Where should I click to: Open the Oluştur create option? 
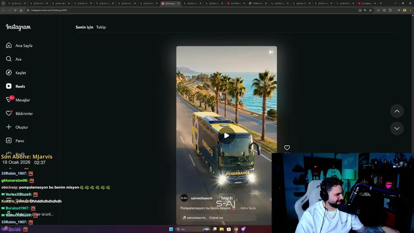(x=17, y=127)
